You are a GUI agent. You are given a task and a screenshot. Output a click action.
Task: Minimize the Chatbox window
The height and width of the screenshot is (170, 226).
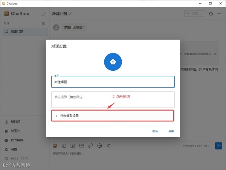(200, 3)
